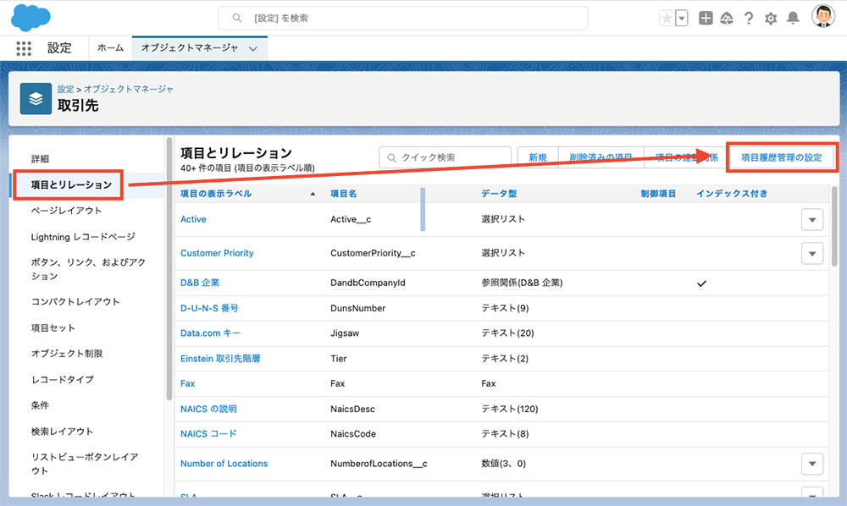
Task: Follow the 設定 breadcrumb link
Action: (x=65, y=89)
